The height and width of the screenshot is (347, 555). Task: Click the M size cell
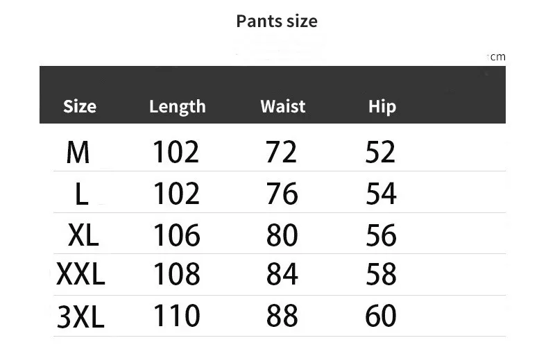pyautogui.click(x=78, y=152)
